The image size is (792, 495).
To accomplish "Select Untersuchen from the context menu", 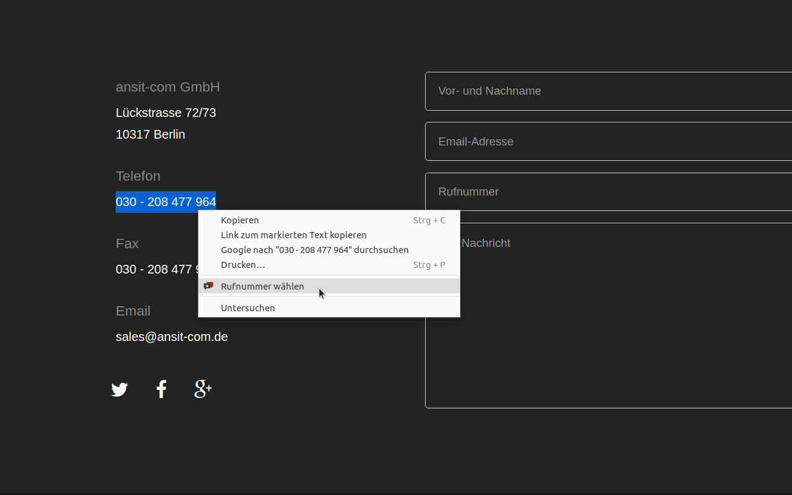I will 247,308.
